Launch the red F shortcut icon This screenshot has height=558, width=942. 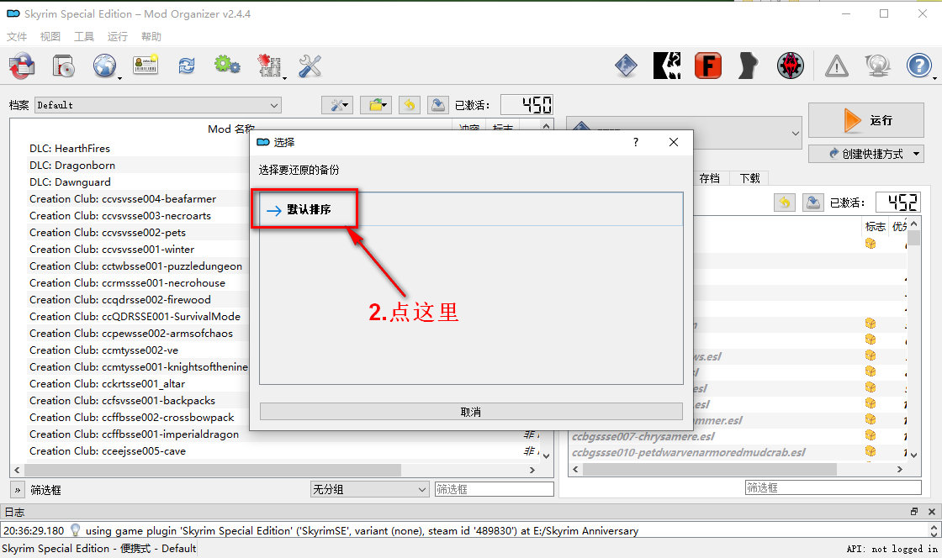tap(708, 65)
